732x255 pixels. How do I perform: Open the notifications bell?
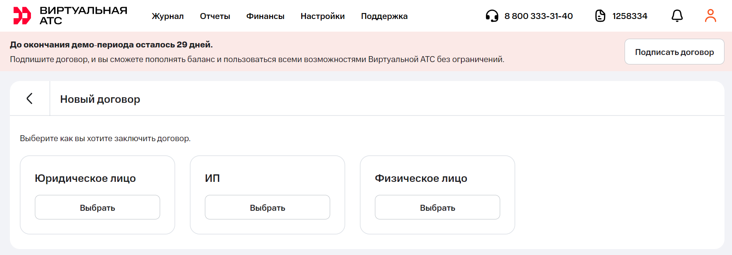tap(677, 16)
